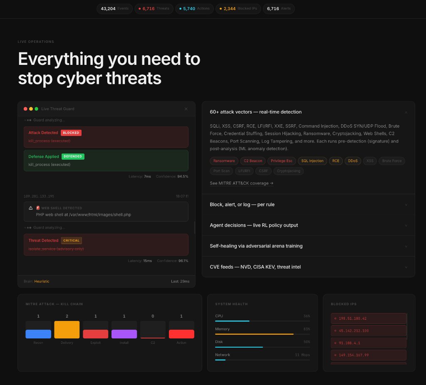
Task: Select the LFI/RFI tag
Action: click(x=244, y=171)
